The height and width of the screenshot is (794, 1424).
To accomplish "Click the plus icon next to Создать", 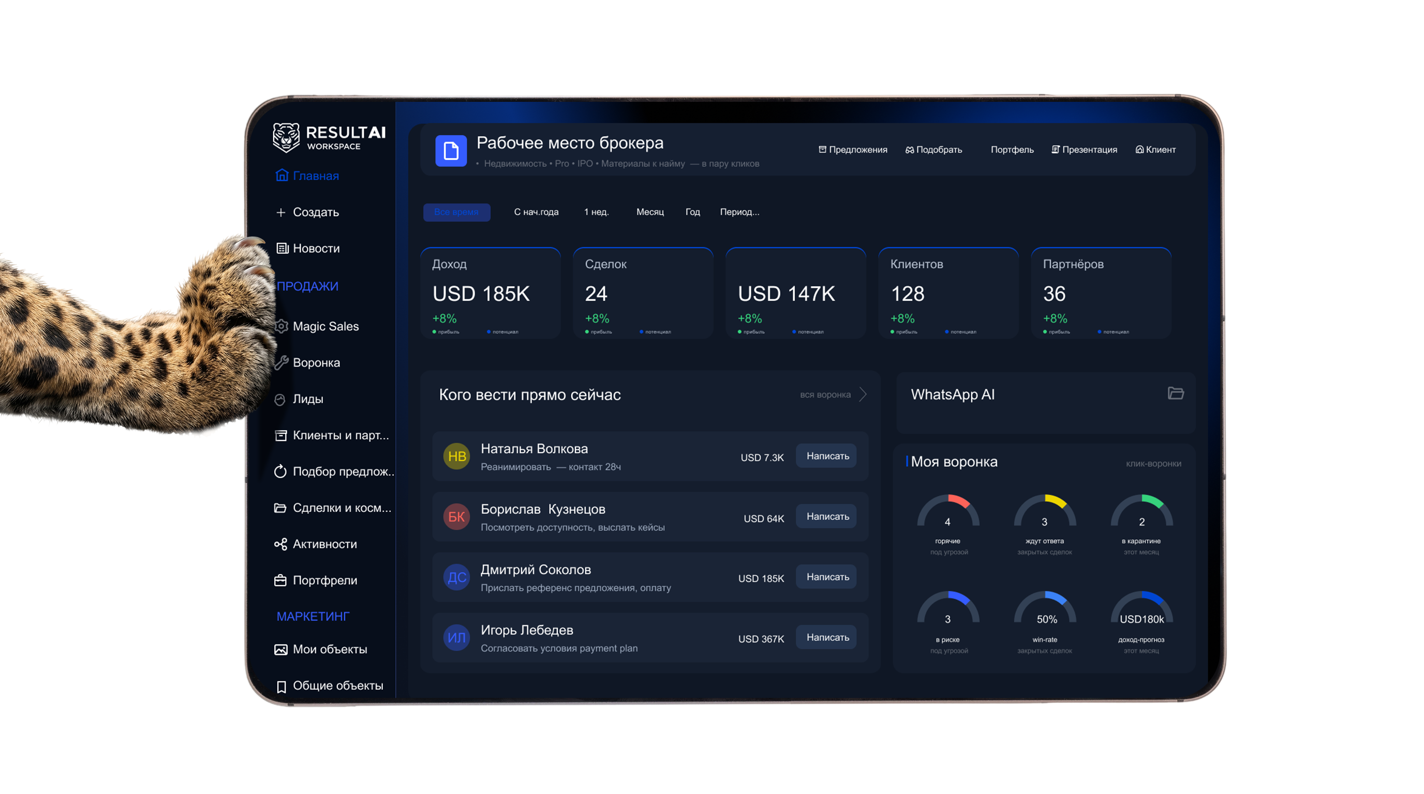I will (281, 212).
